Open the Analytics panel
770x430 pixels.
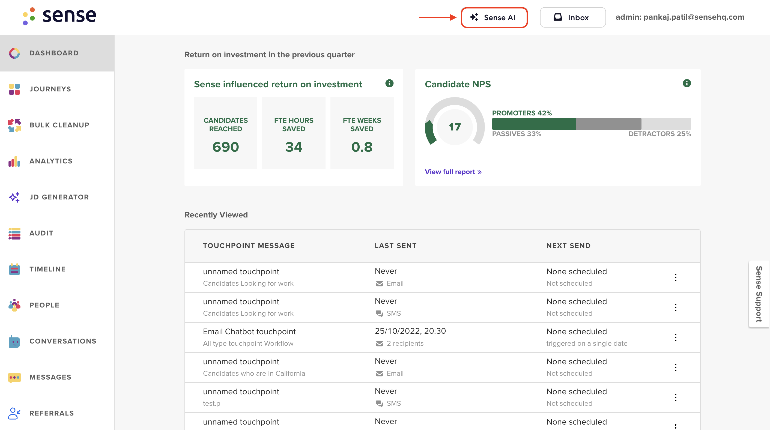50,161
